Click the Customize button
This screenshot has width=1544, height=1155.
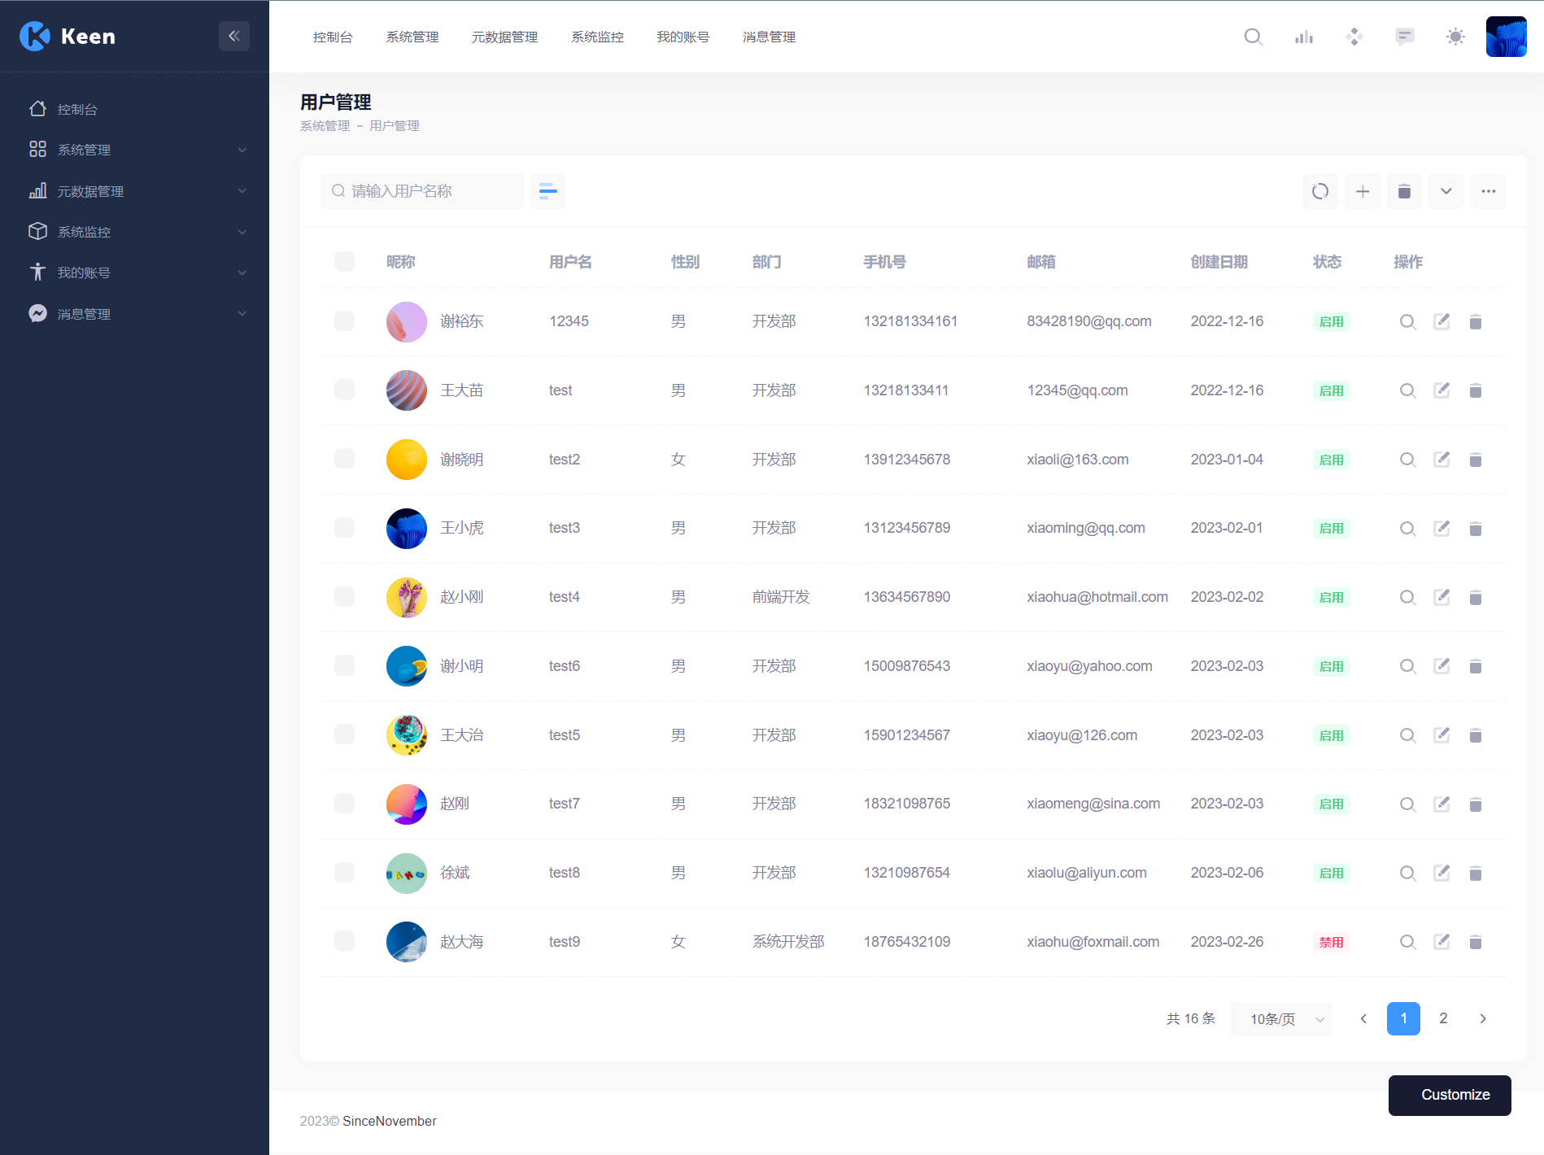click(1449, 1095)
